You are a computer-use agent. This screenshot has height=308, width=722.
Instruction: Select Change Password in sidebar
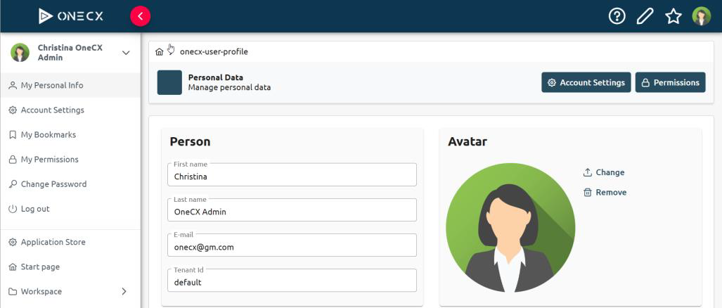(53, 184)
